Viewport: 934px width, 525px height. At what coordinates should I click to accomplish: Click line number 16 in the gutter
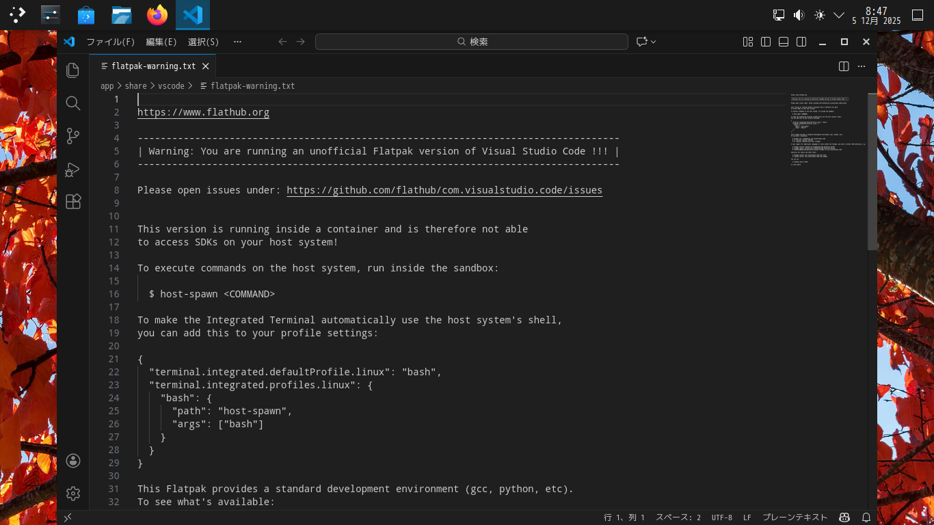click(x=114, y=294)
